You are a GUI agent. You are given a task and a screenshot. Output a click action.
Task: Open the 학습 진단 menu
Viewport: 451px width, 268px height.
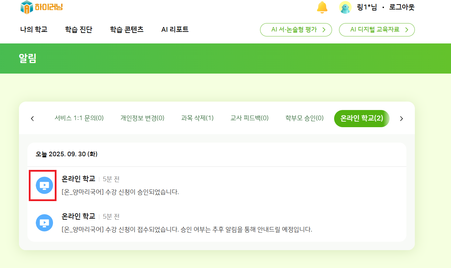pos(79,29)
